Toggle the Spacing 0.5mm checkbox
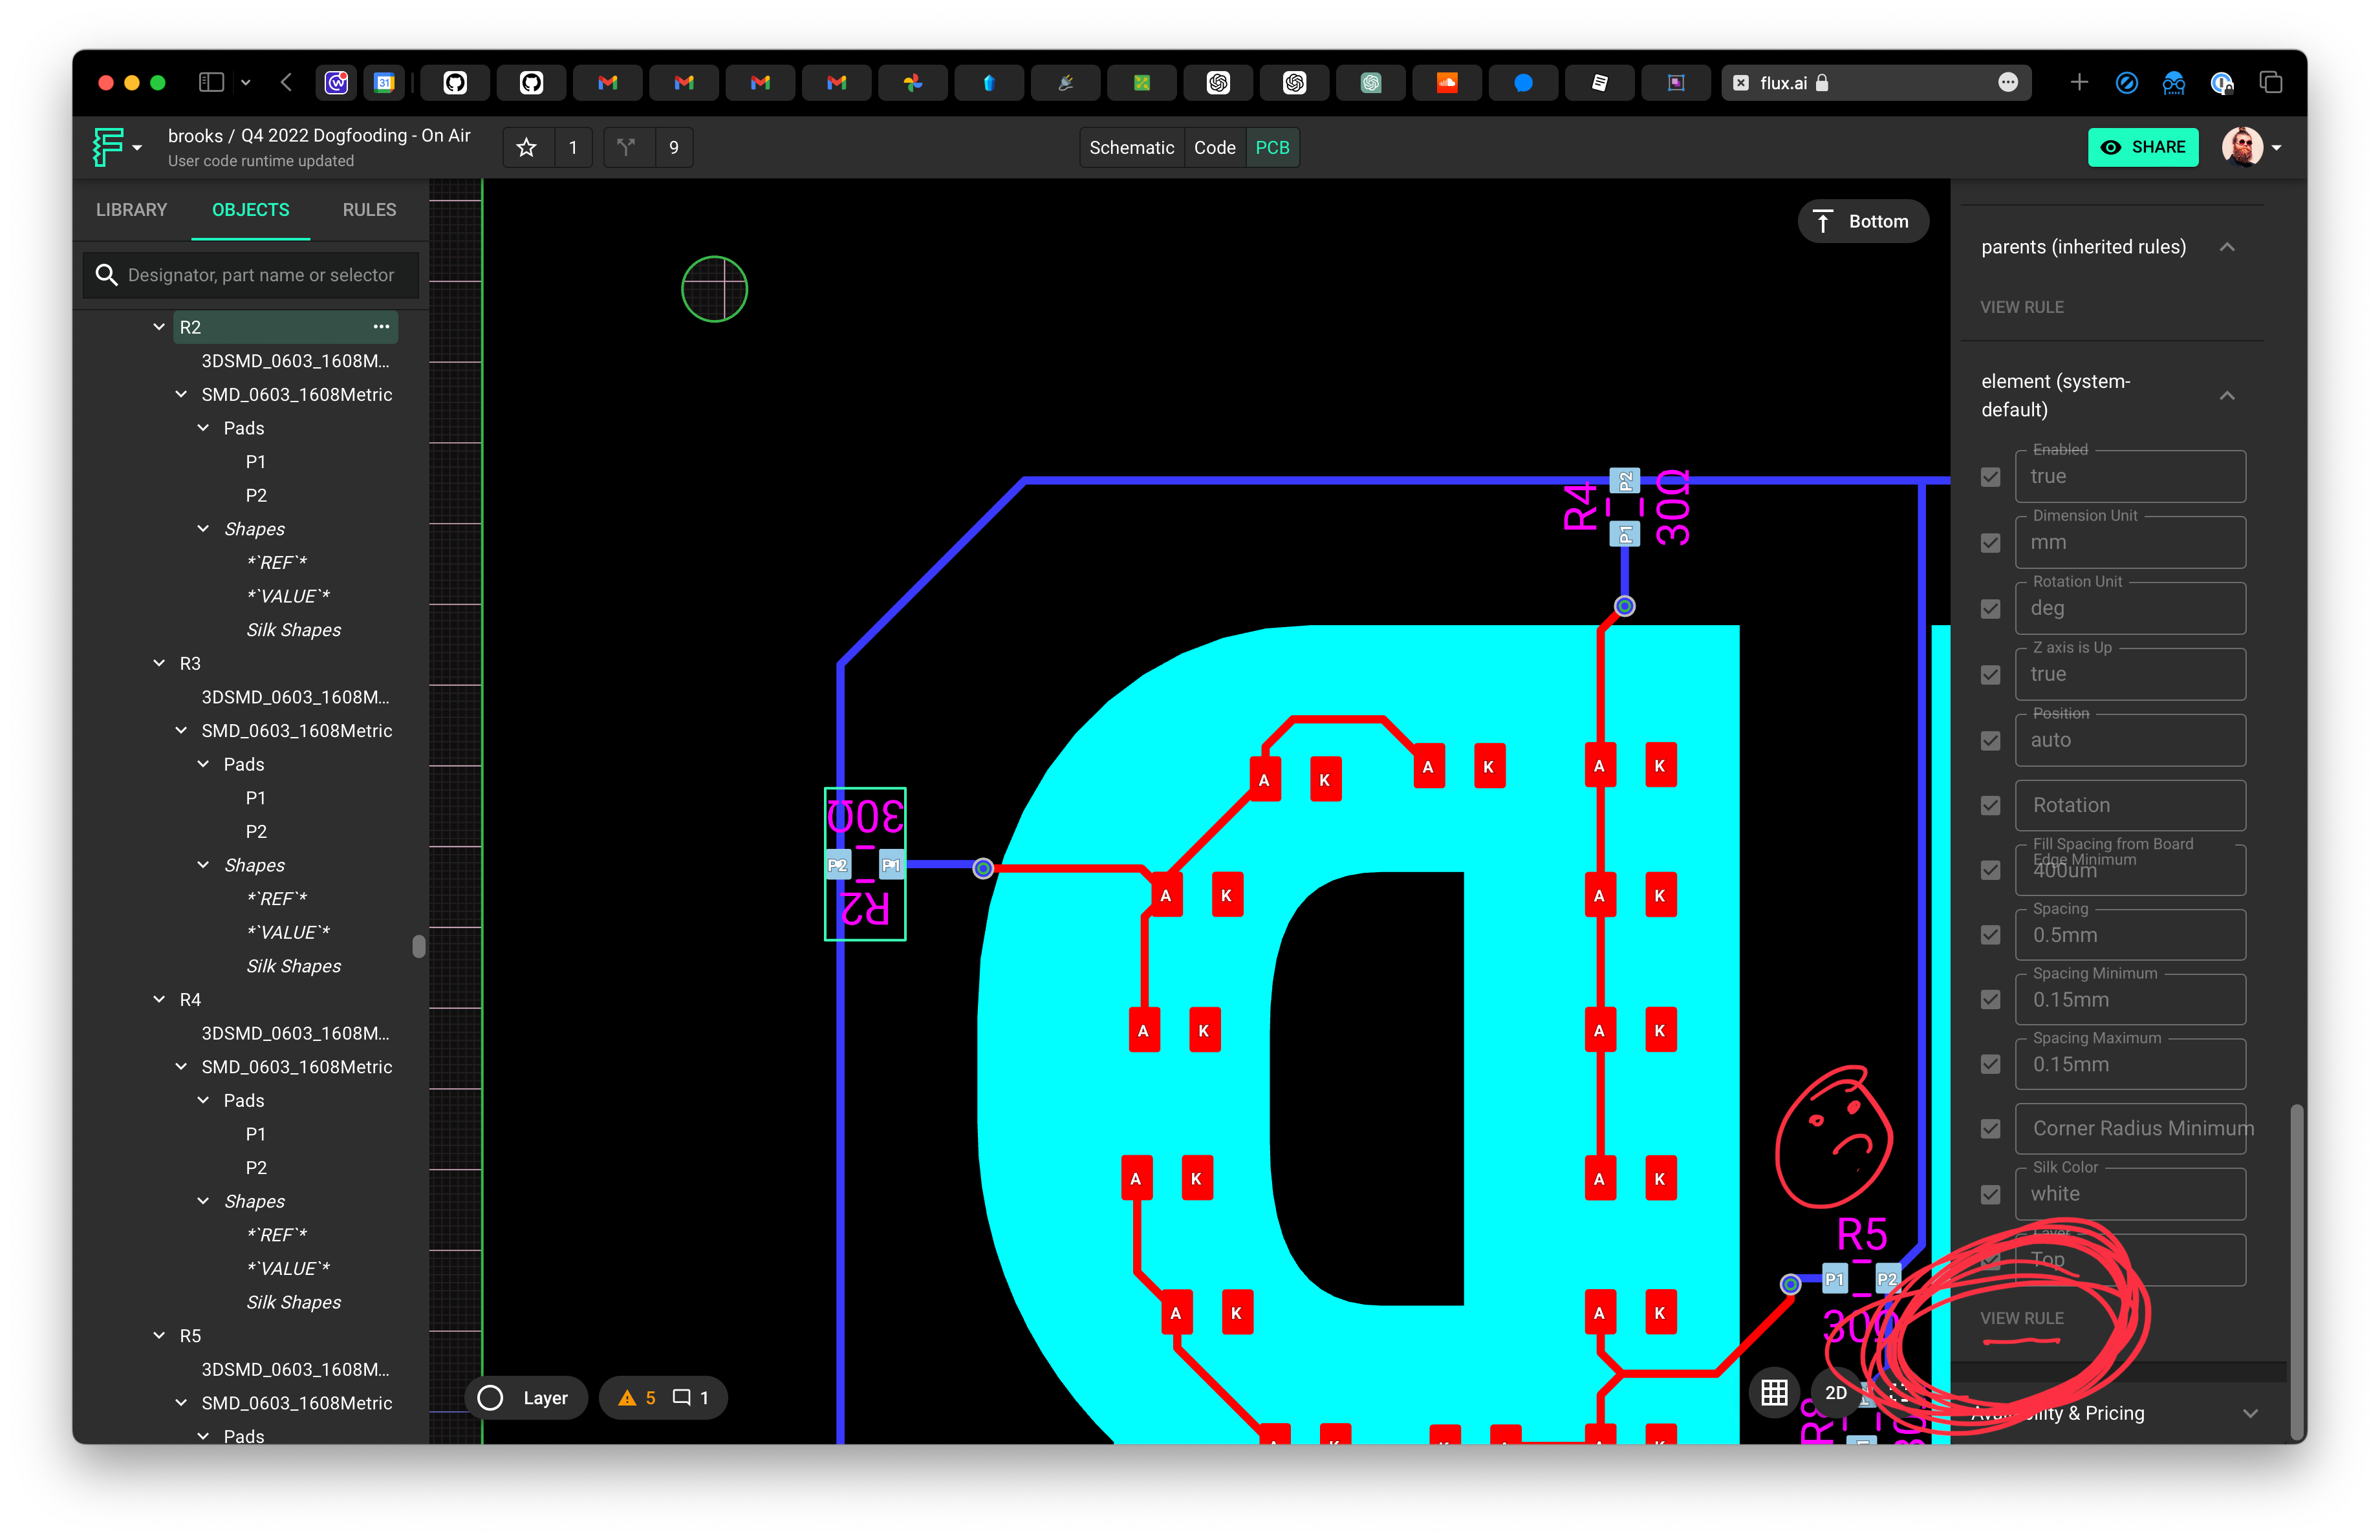 [1990, 936]
